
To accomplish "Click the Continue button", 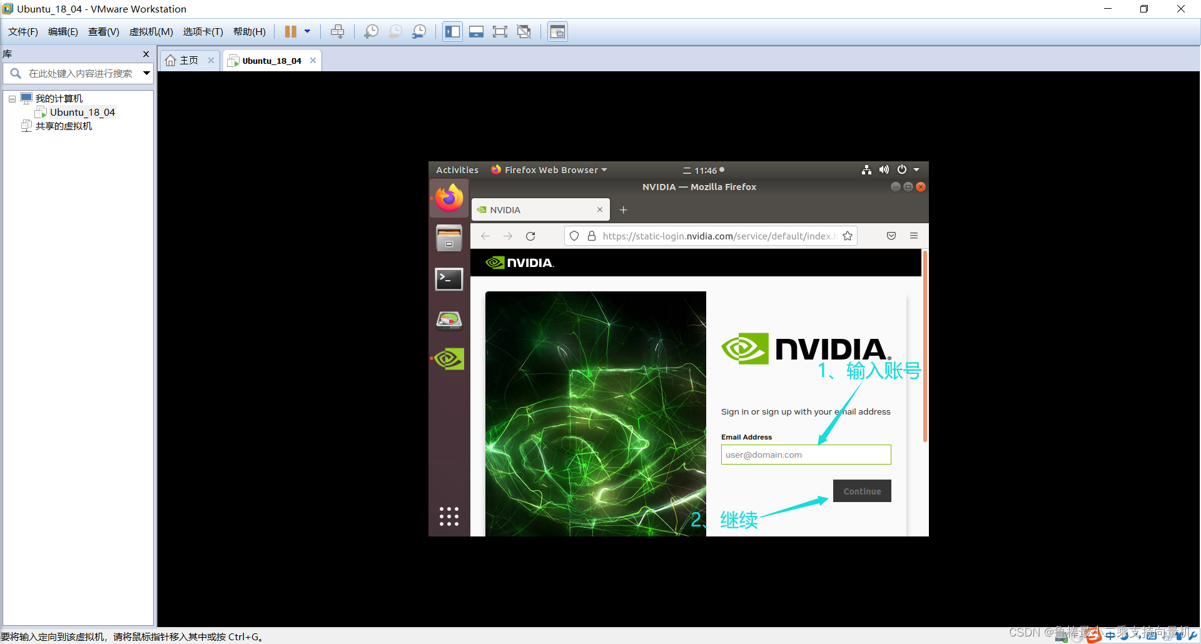I will coord(862,491).
